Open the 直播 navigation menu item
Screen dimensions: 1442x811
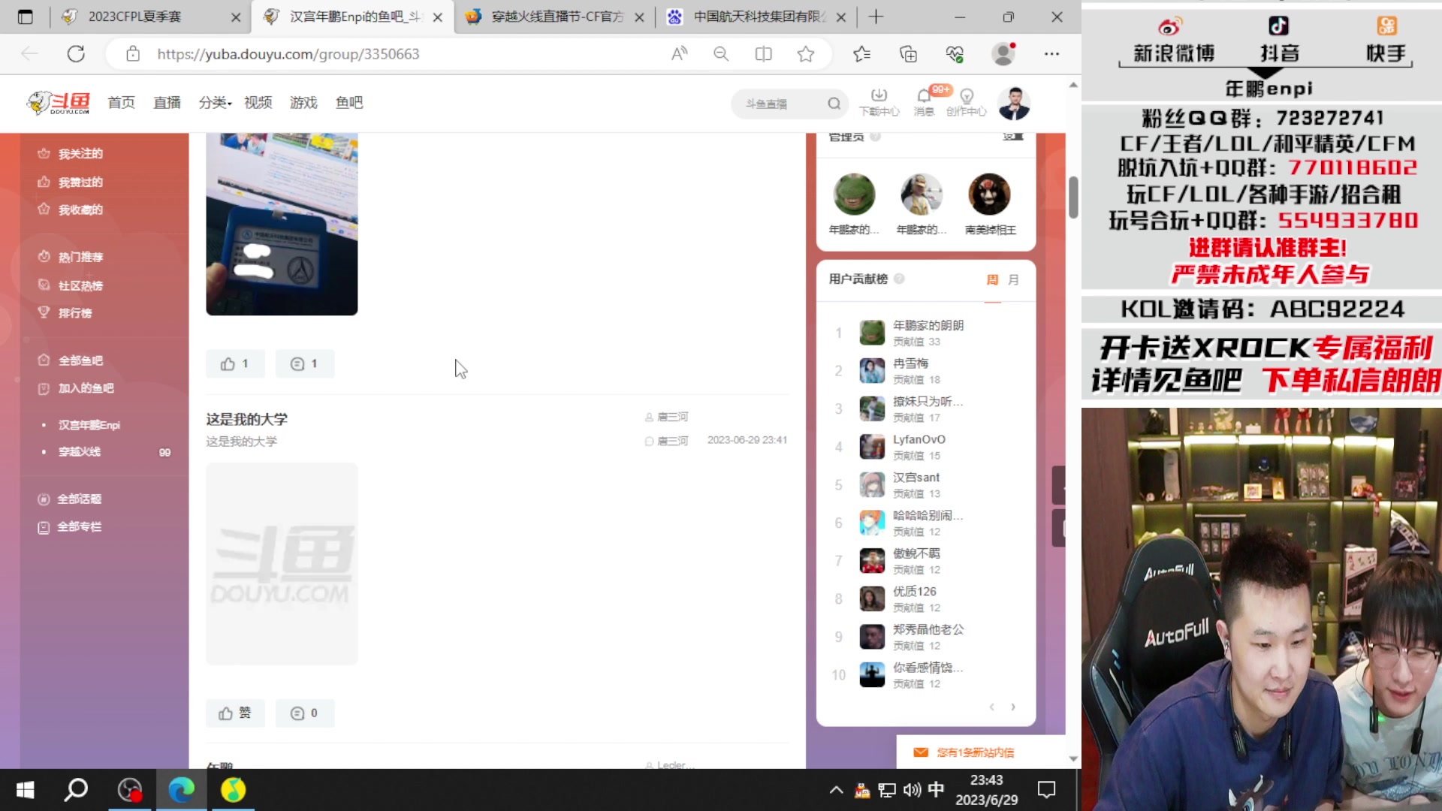pos(167,103)
